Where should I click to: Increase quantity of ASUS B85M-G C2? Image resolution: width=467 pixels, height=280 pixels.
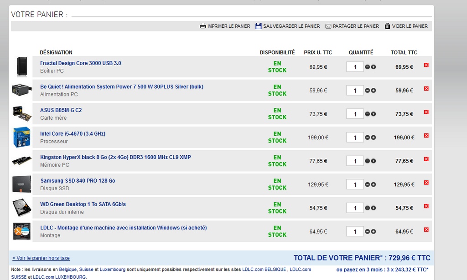coord(374,114)
